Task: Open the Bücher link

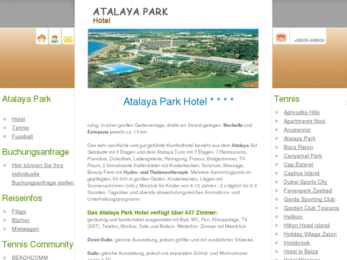Action: pos(21,220)
